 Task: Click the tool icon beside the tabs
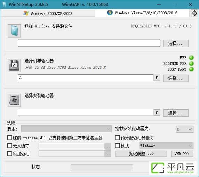pyautogui.click(x=194, y=13)
